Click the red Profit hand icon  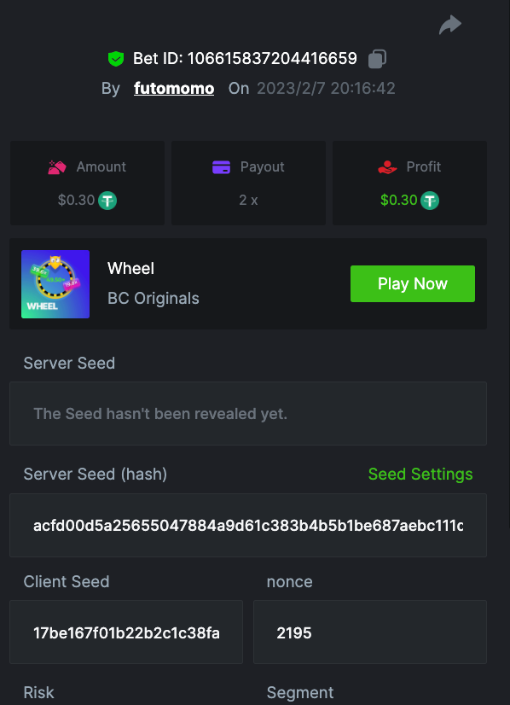click(x=387, y=167)
